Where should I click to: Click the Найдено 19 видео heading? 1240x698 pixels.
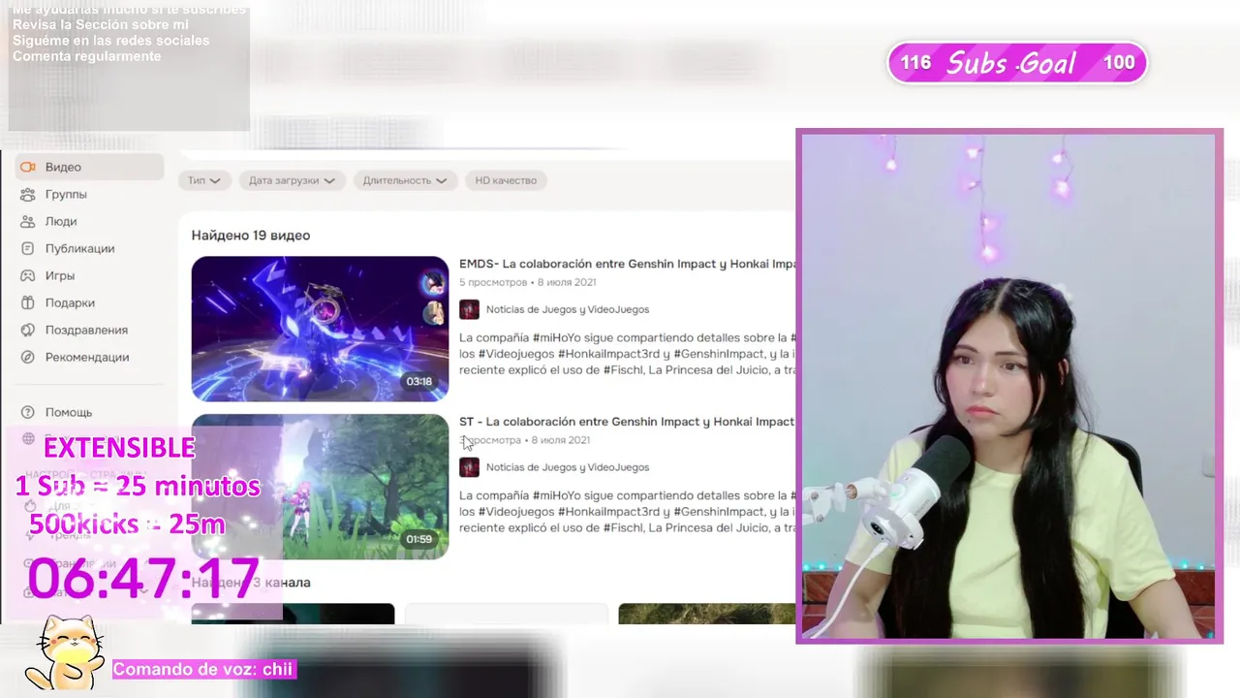[x=251, y=236]
